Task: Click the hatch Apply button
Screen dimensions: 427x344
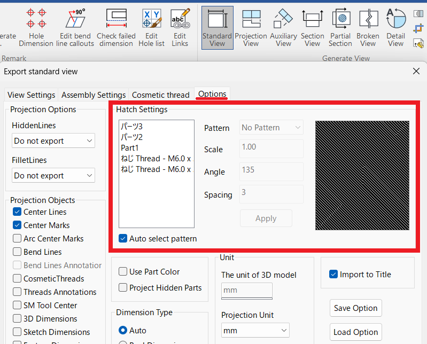Action: [x=266, y=218]
